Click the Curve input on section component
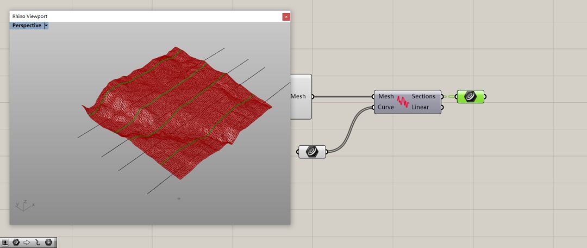The height and width of the screenshot is (248, 587). click(x=386, y=107)
